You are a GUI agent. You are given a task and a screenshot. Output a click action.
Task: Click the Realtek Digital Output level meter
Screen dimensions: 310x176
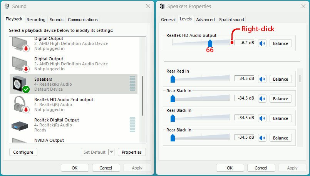click(132, 124)
